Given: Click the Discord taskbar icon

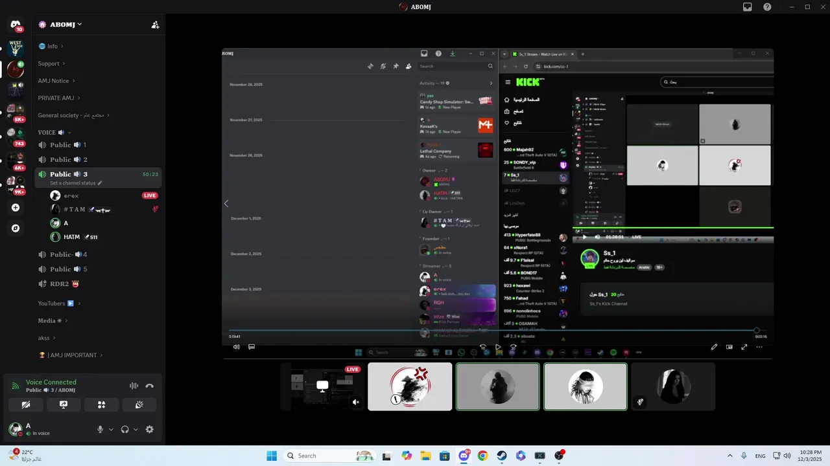Looking at the screenshot, I should click(464, 456).
